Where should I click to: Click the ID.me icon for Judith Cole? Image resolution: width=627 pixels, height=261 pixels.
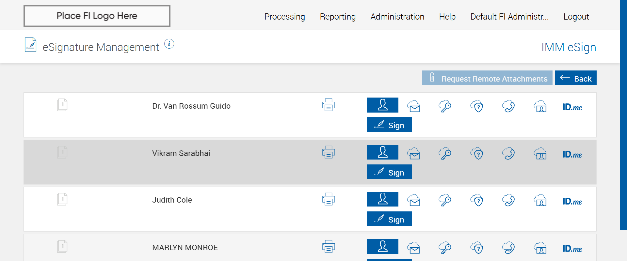click(x=572, y=201)
